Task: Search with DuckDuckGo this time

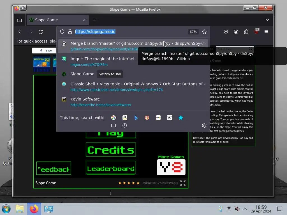Action: 147,118
